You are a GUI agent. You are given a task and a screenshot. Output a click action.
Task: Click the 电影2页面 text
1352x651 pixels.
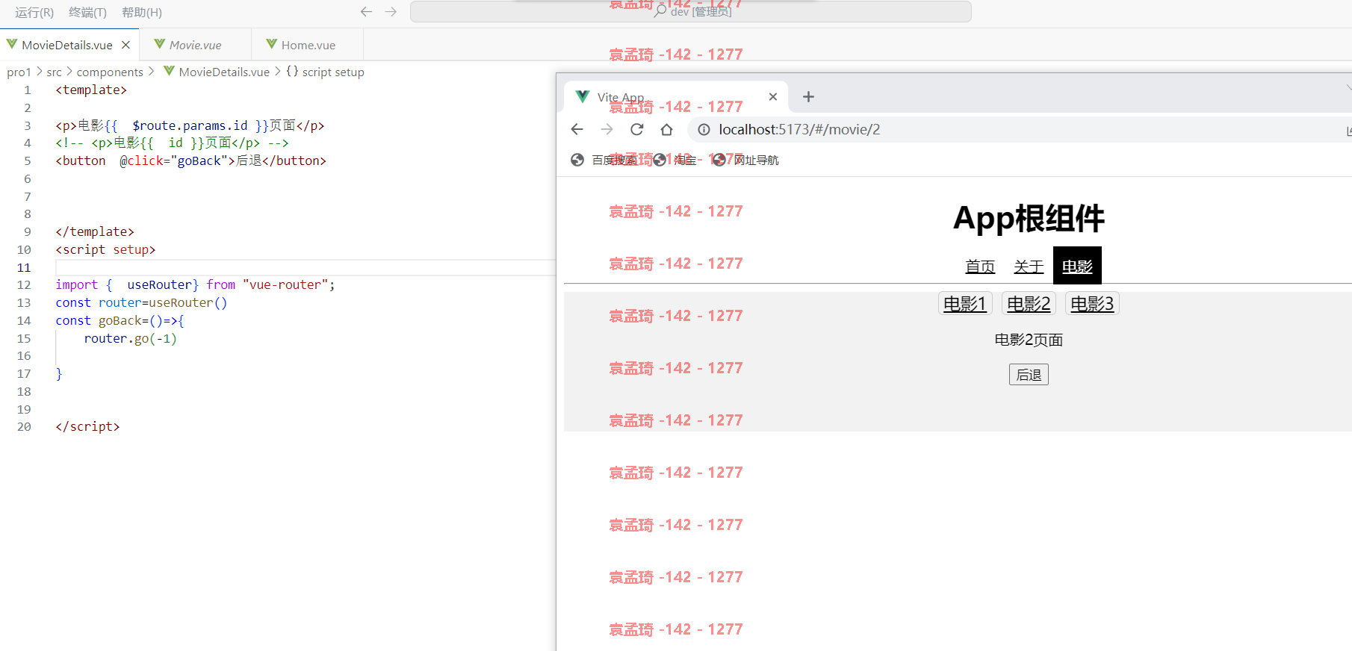click(1029, 340)
